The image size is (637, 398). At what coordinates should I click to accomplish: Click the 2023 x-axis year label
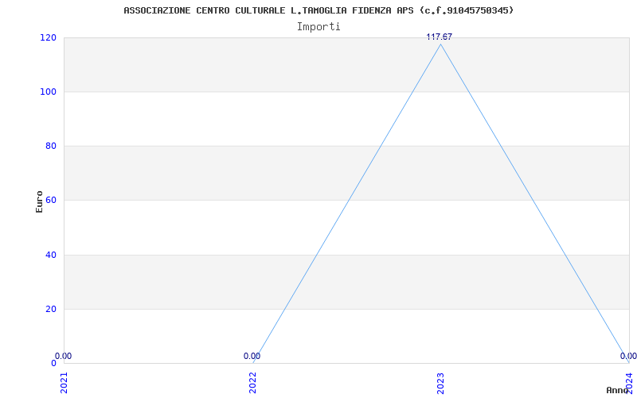(441, 384)
